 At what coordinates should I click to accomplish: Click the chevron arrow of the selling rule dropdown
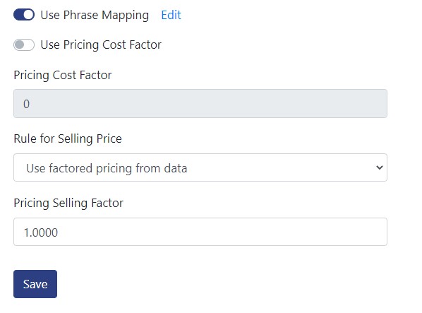[380, 167]
